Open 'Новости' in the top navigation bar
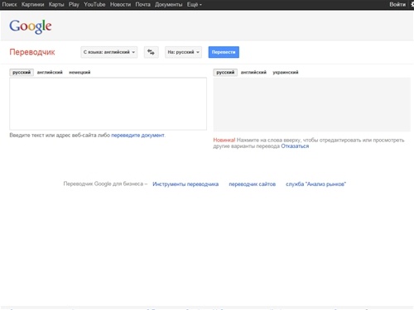This screenshot has height=310, width=414. point(120,5)
